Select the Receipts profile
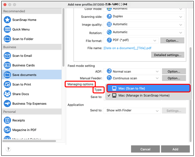 pos(32,120)
